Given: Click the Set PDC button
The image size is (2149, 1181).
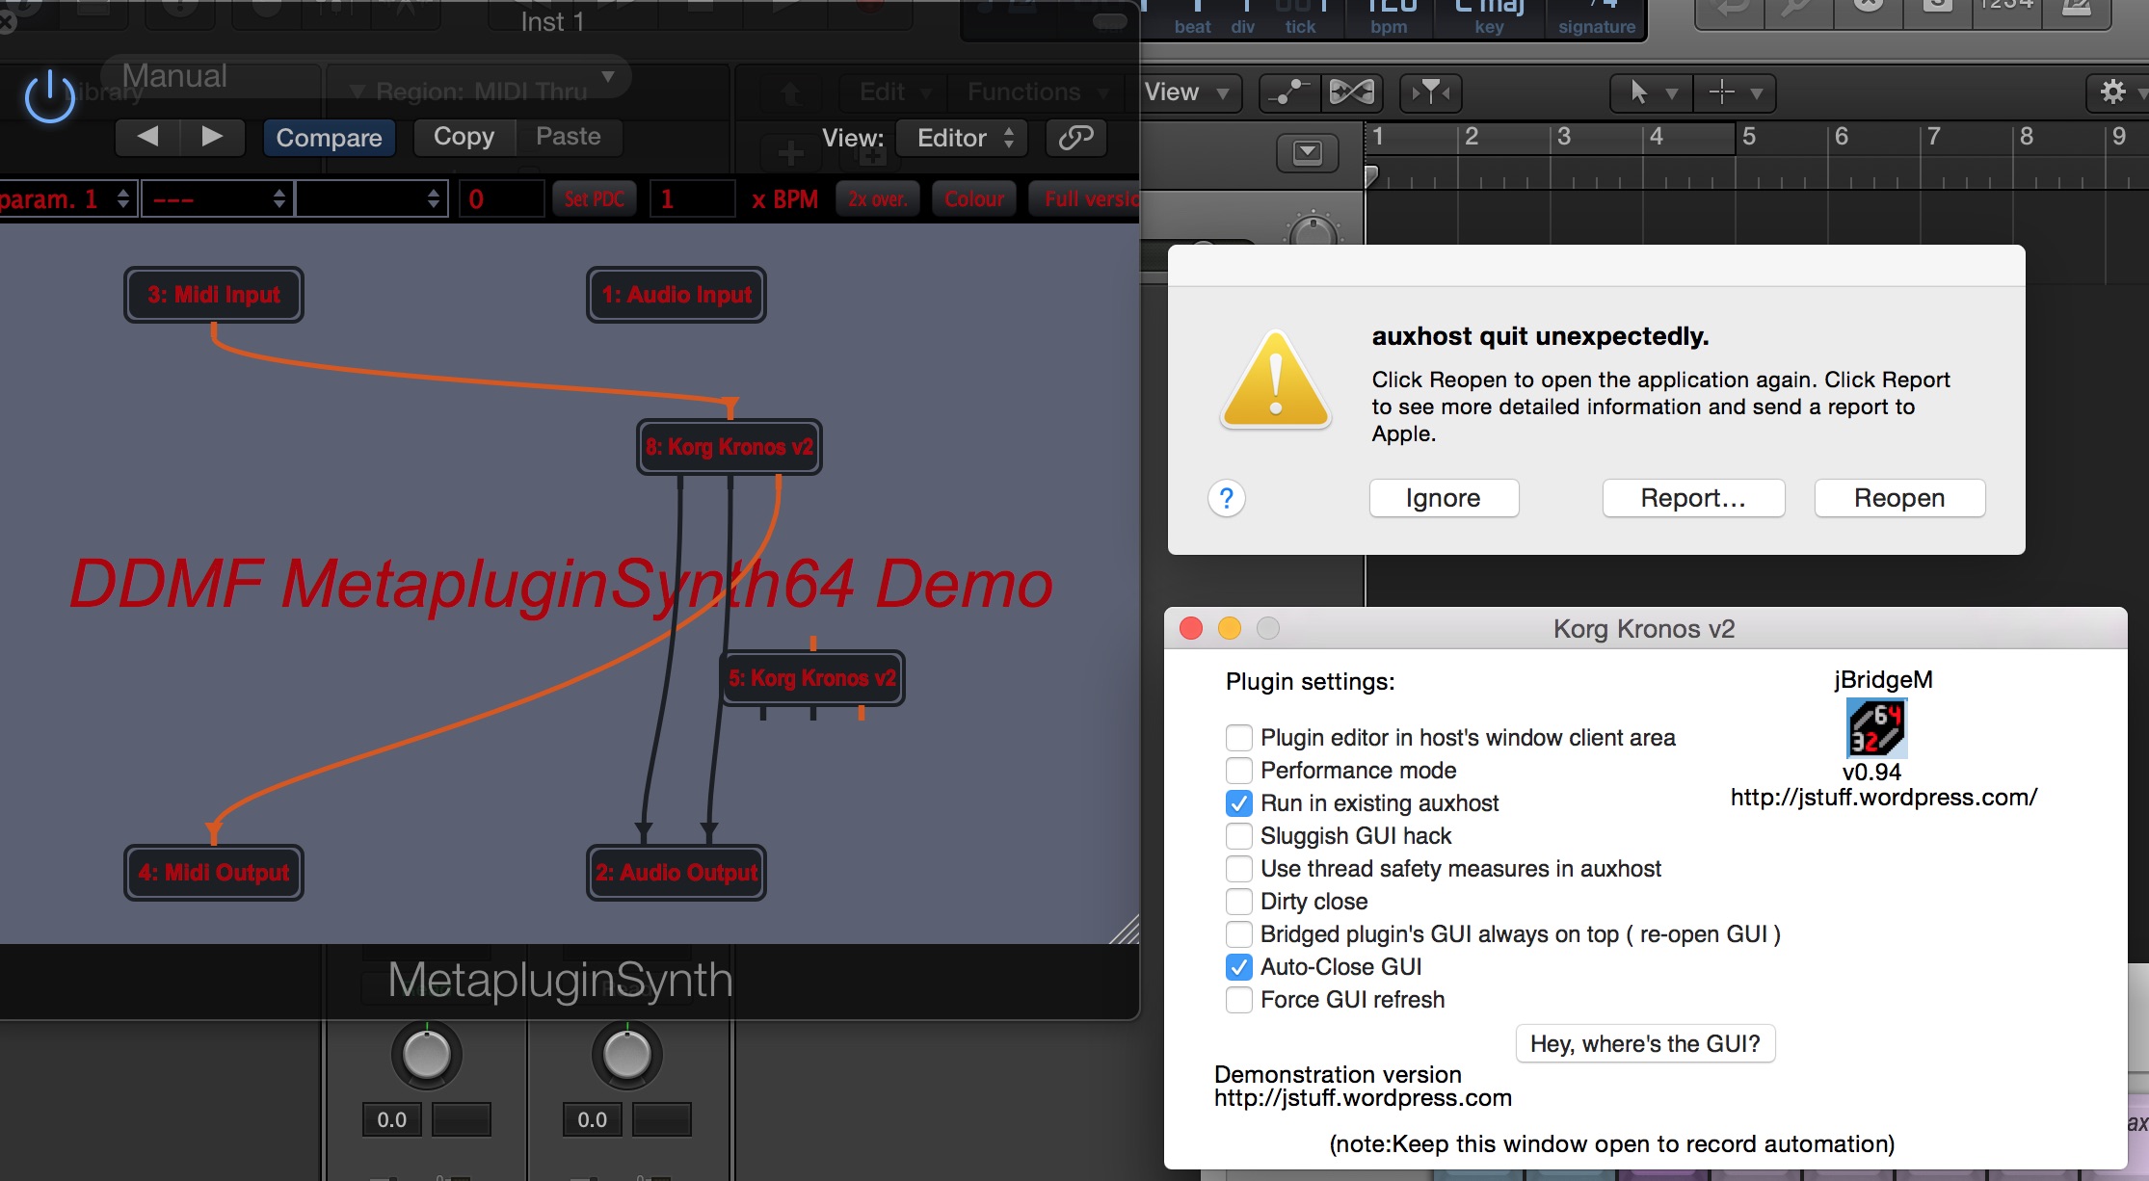Looking at the screenshot, I should [x=595, y=199].
